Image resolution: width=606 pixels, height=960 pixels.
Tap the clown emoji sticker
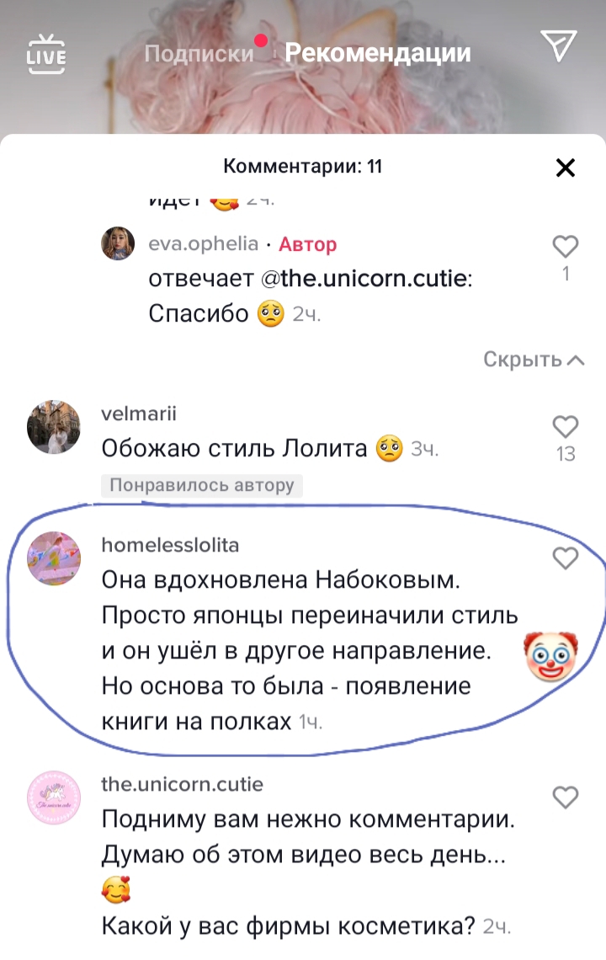pyautogui.click(x=551, y=656)
